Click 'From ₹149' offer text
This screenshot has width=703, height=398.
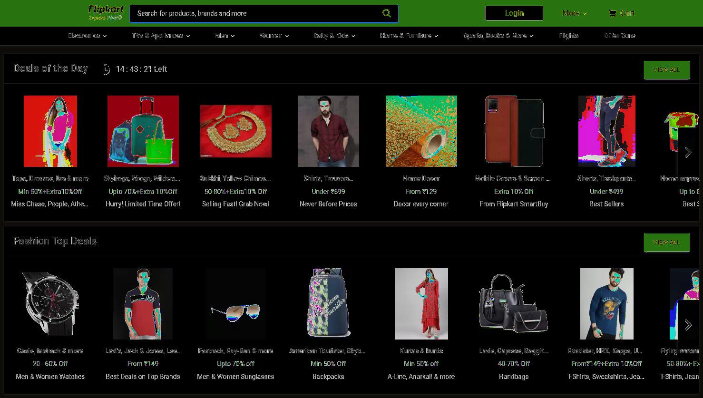point(143,364)
